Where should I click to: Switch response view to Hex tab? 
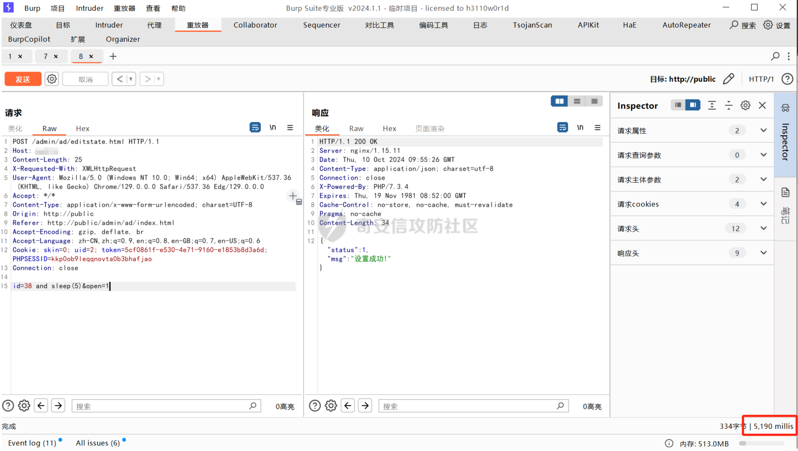coord(389,129)
